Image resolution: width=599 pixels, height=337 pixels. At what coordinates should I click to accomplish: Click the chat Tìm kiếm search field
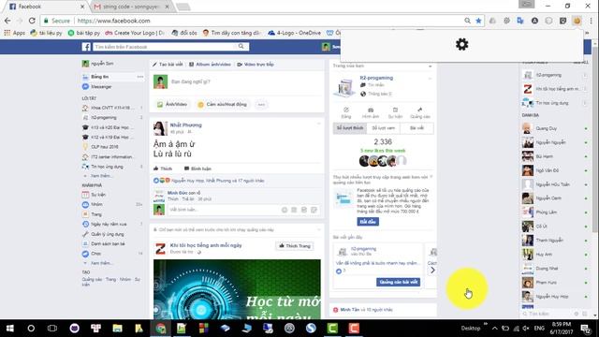pos(547,314)
